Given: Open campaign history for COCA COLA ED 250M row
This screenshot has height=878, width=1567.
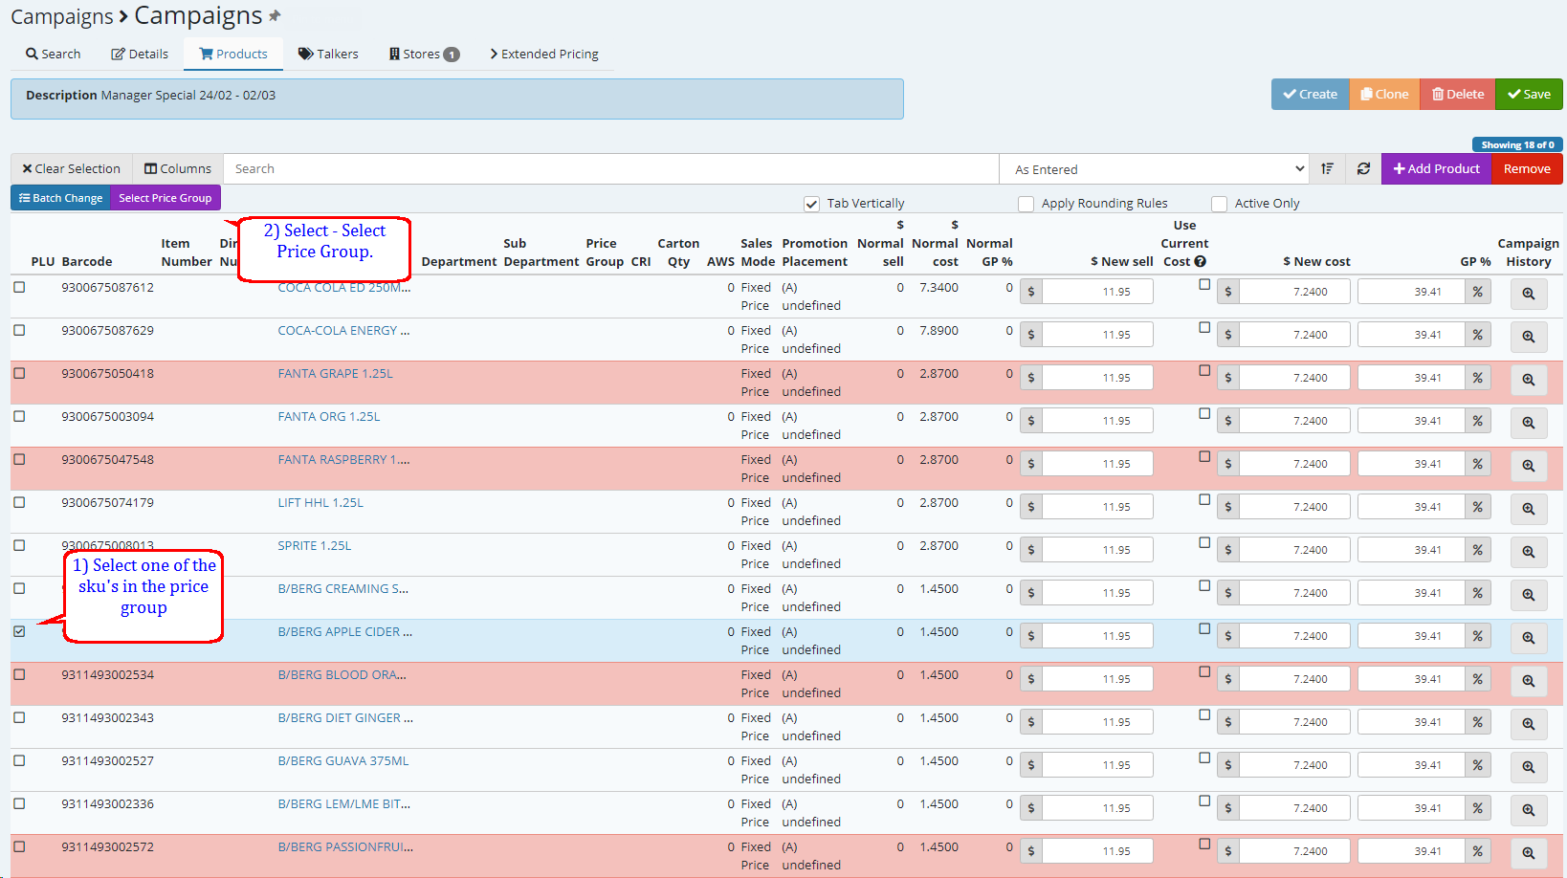Looking at the screenshot, I should pyautogui.click(x=1528, y=294).
